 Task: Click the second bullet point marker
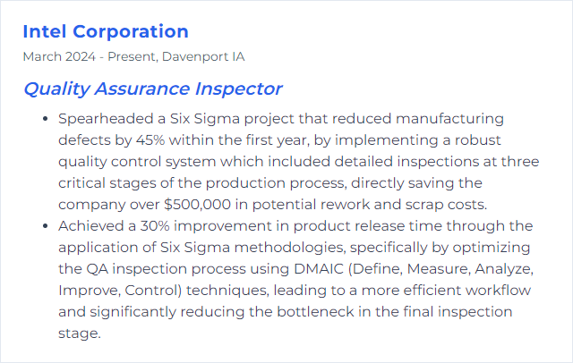(x=46, y=226)
